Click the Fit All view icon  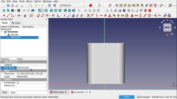tap(4, 10)
